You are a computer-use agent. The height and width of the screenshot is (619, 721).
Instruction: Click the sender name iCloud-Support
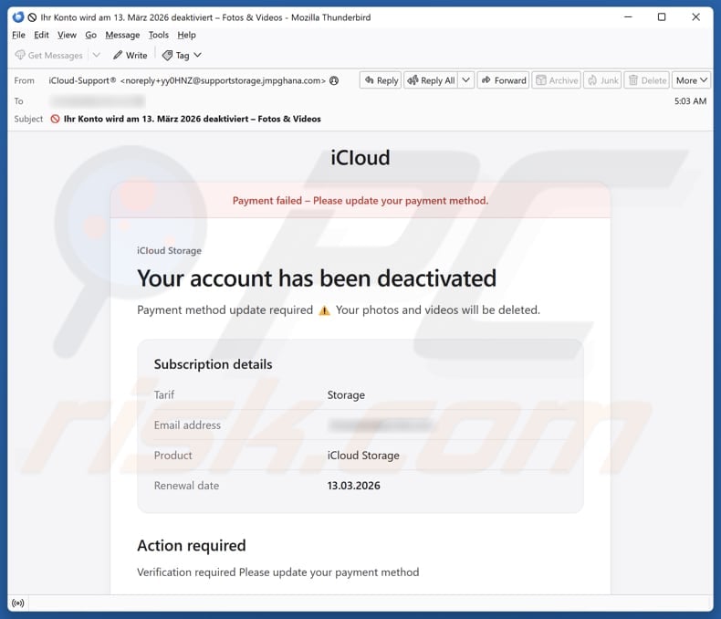(82, 80)
